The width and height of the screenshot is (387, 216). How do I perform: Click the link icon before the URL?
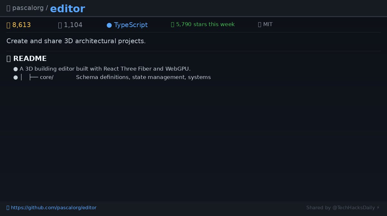pos(8,208)
